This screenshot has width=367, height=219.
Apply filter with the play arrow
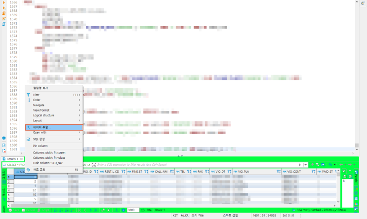click(300, 165)
